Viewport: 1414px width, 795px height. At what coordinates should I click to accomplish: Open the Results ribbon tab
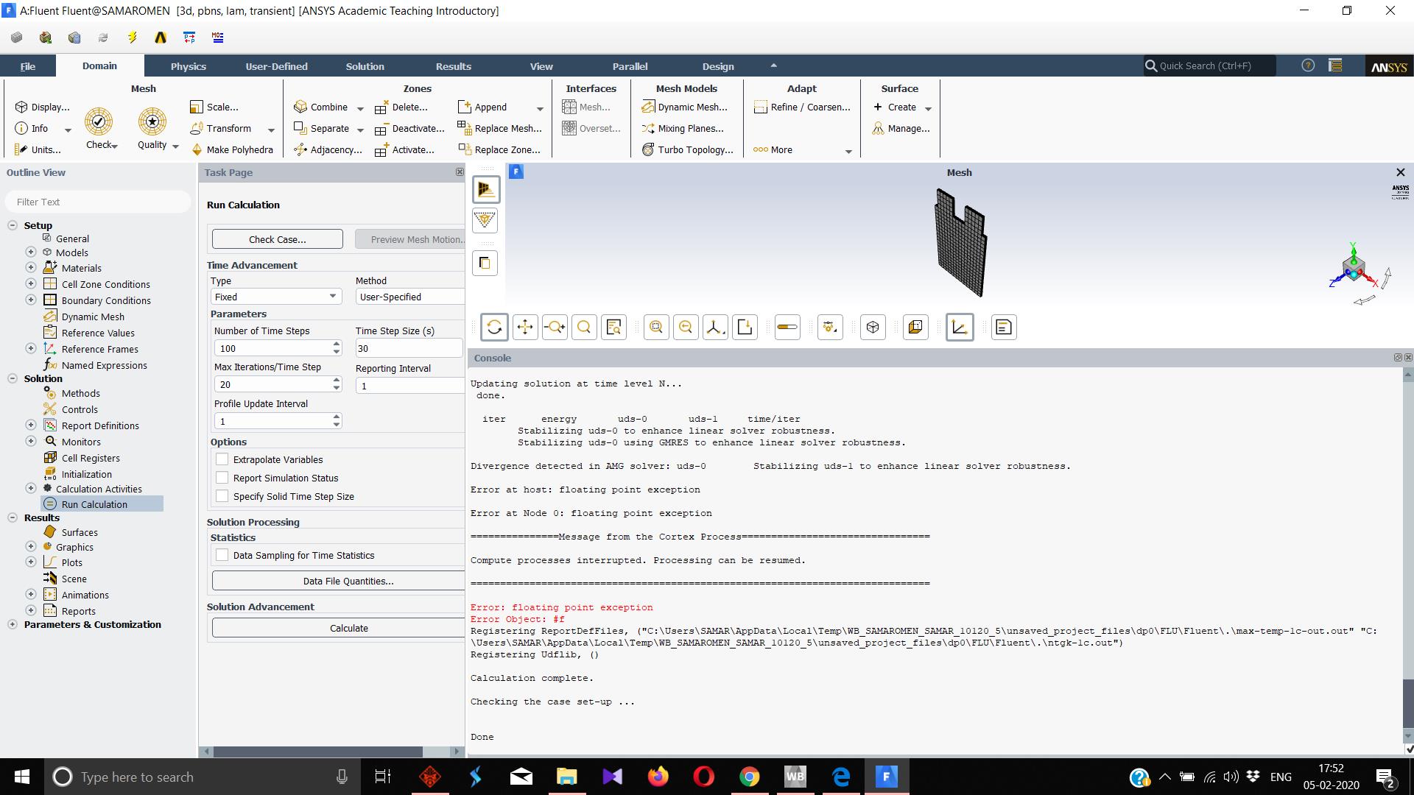point(453,66)
